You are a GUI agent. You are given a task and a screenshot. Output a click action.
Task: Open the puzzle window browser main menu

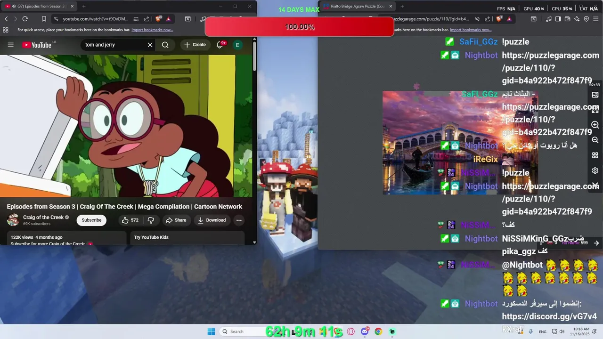pyautogui.click(x=597, y=19)
